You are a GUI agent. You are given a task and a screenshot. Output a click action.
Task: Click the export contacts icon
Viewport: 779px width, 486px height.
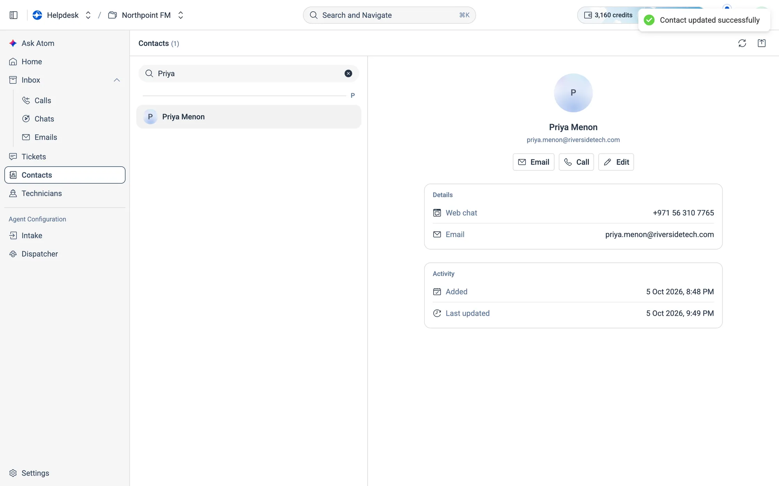761,43
